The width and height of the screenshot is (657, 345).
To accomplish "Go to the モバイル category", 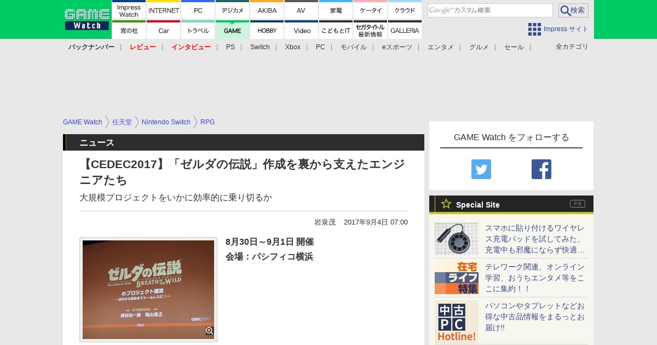I will [x=354, y=47].
